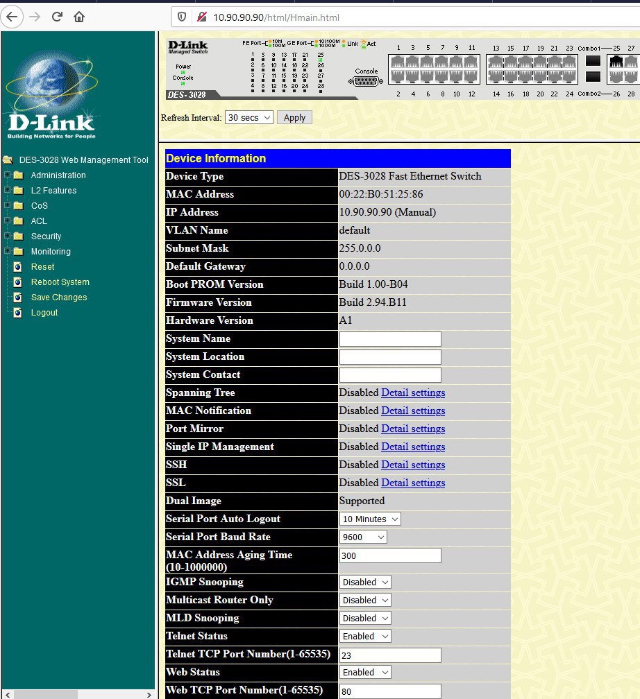The image size is (640, 699).
Task: Click the Combo1 SFP slot on the switch panel
Action: (593, 60)
